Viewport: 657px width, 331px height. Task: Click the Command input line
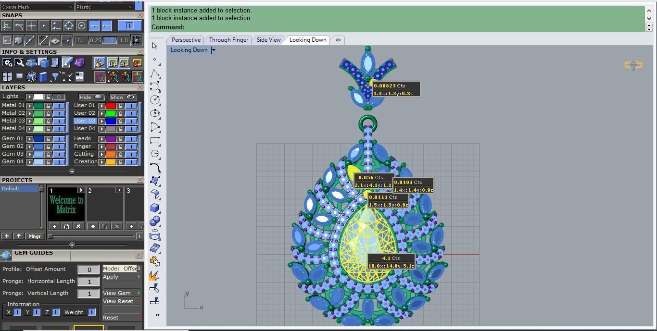click(x=397, y=27)
